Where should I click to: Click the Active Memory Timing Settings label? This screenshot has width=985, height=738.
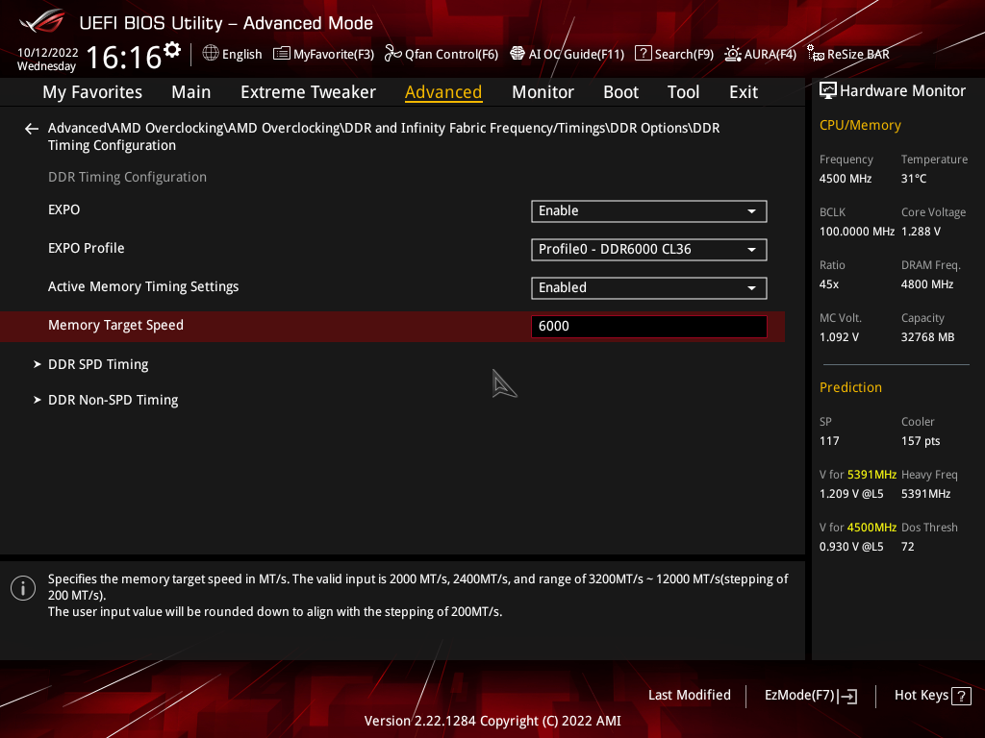143,286
